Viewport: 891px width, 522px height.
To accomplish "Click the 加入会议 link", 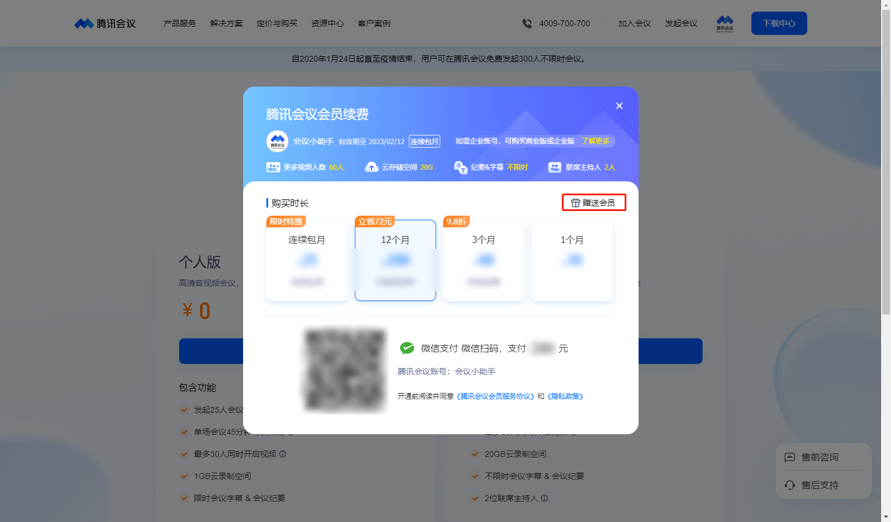I will point(635,23).
